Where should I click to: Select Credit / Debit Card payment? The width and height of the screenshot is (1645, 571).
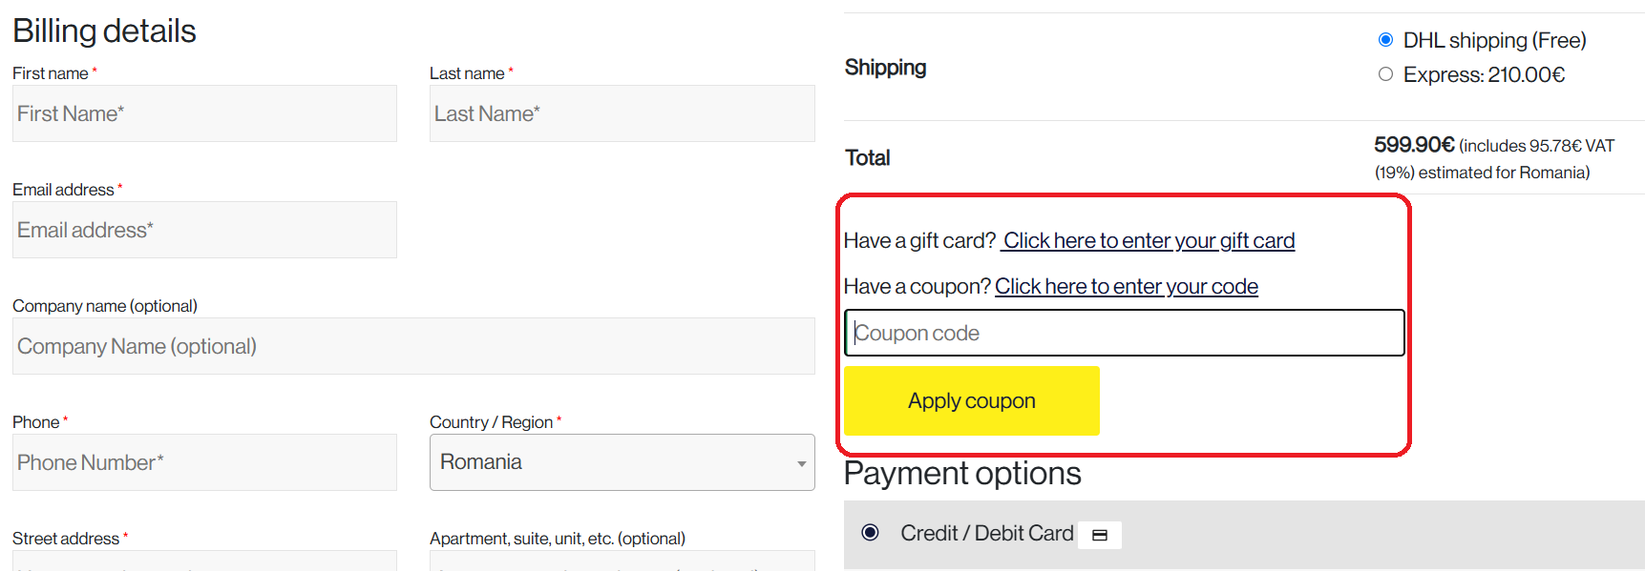pos(870,533)
